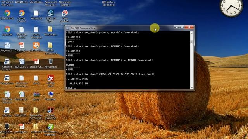Click scroll up arrow in SQL window
Viewport: 248px width, 139px height.
coord(192,33)
